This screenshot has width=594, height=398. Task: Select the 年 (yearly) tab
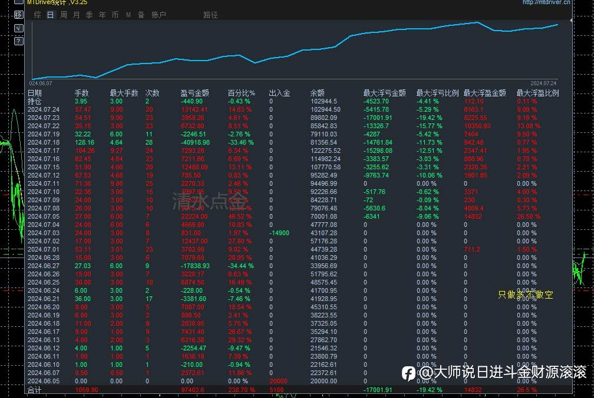pyautogui.click(x=102, y=15)
